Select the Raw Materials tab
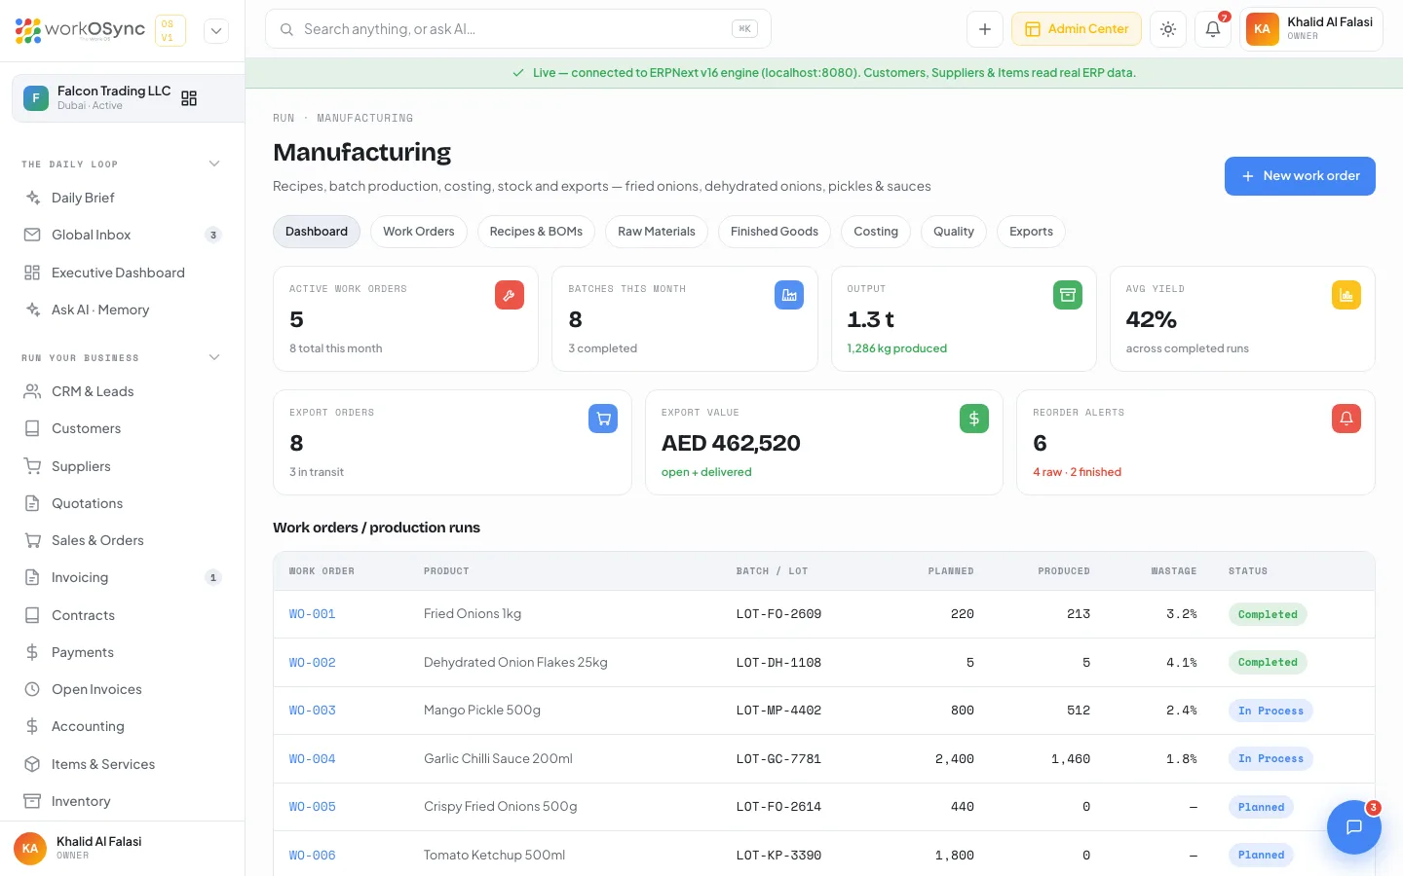1403x876 pixels. click(657, 232)
